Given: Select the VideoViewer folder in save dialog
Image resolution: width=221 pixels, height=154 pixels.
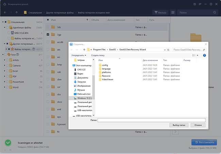Looking at the screenshot, I should click(107, 80).
